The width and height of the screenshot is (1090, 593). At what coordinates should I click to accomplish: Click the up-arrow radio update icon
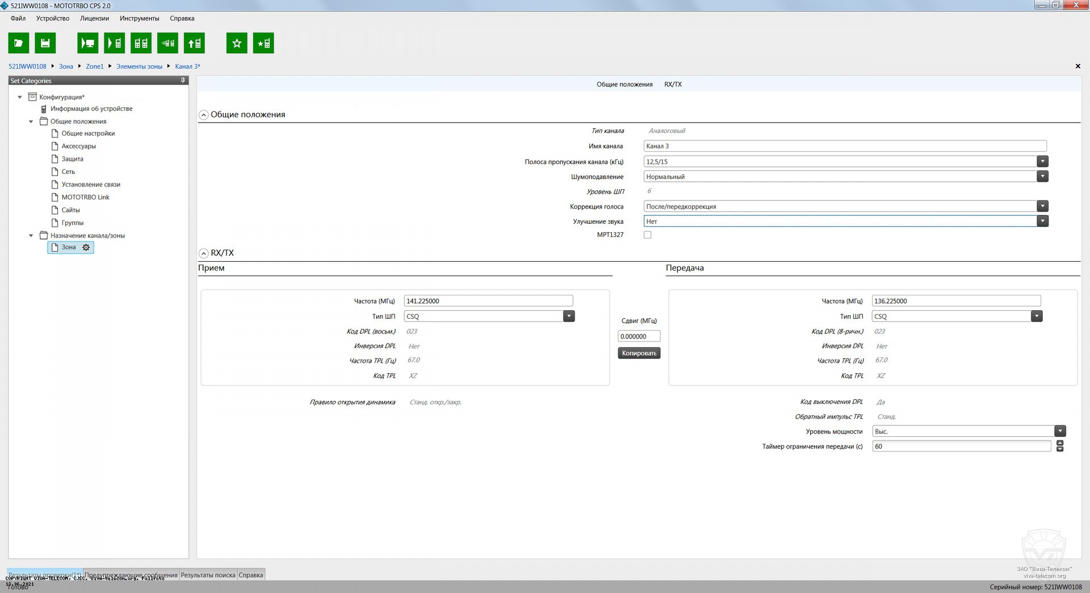pyautogui.click(x=194, y=43)
